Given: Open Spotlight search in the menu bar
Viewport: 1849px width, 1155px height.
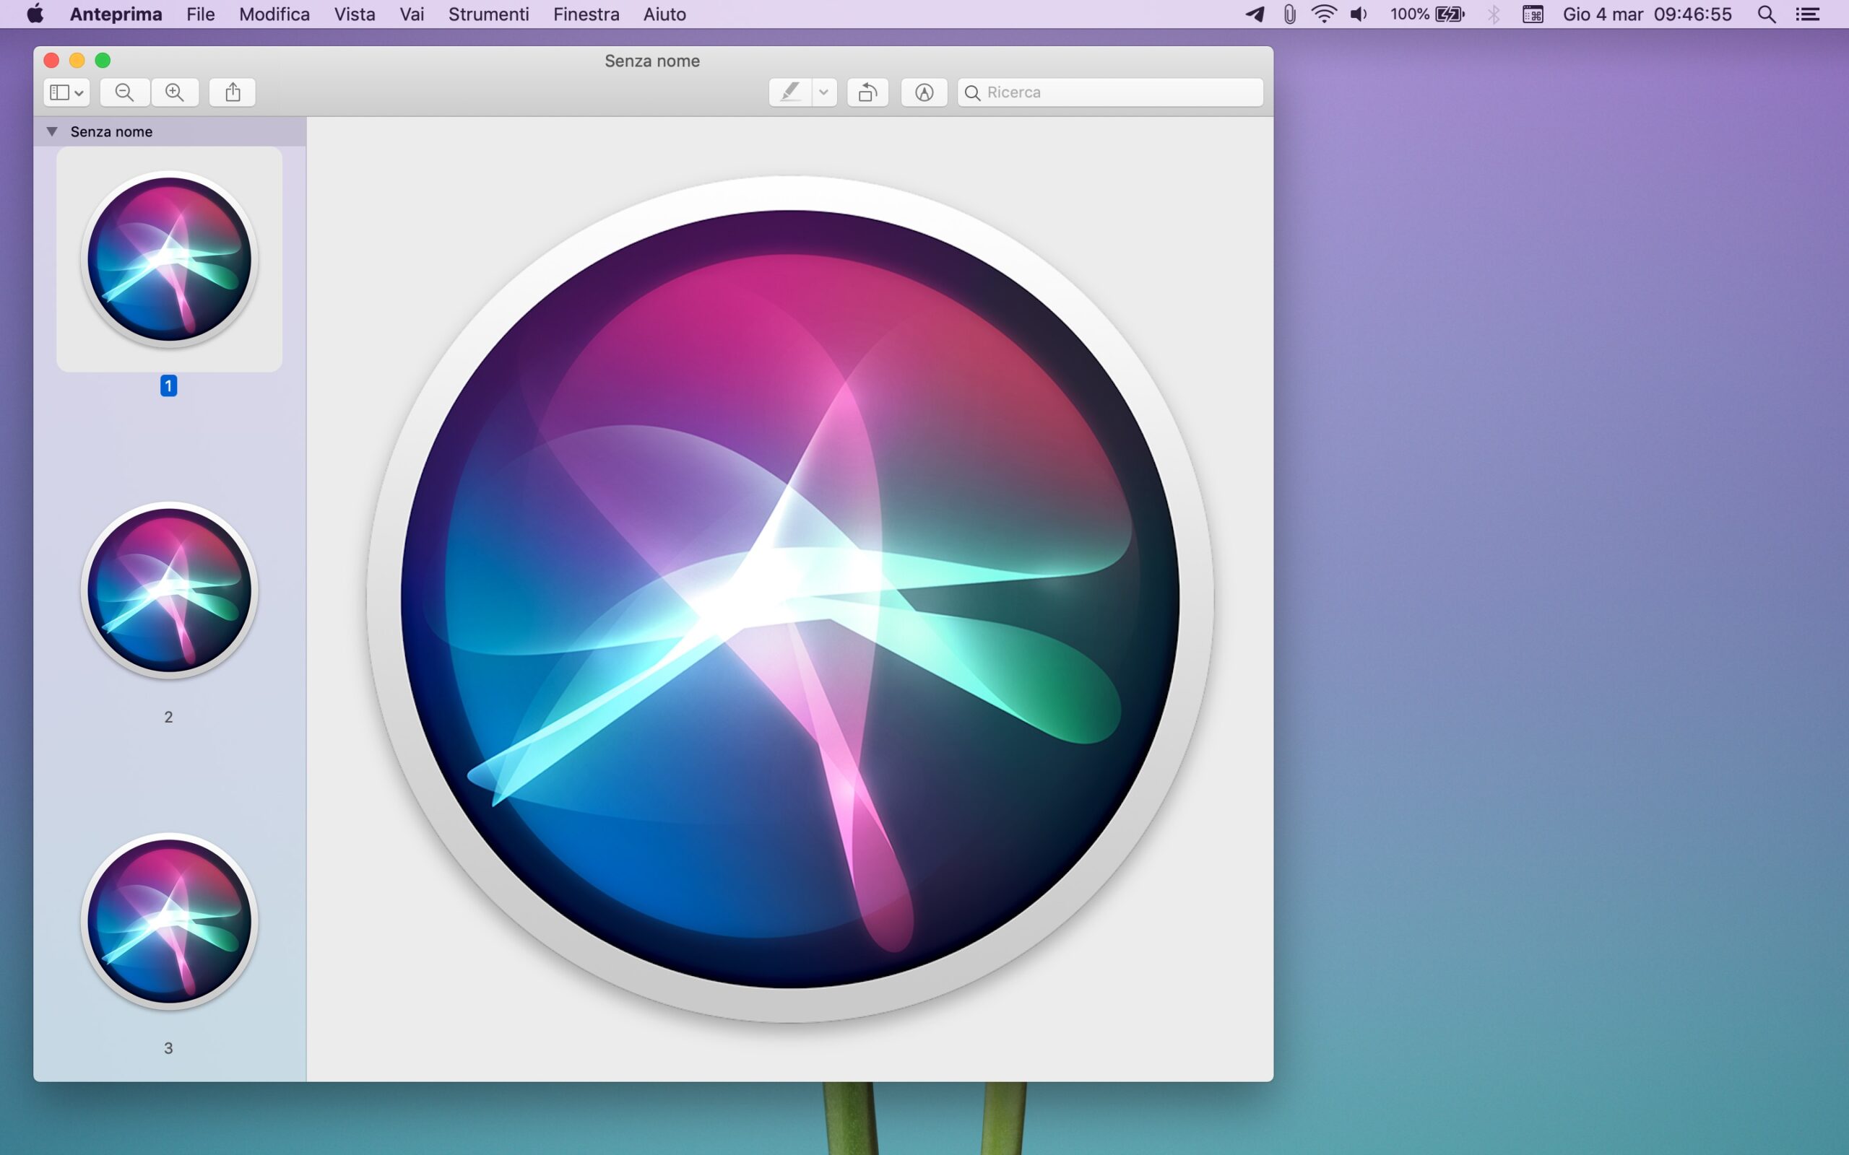Looking at the screenshot, I should (1766, 14).
